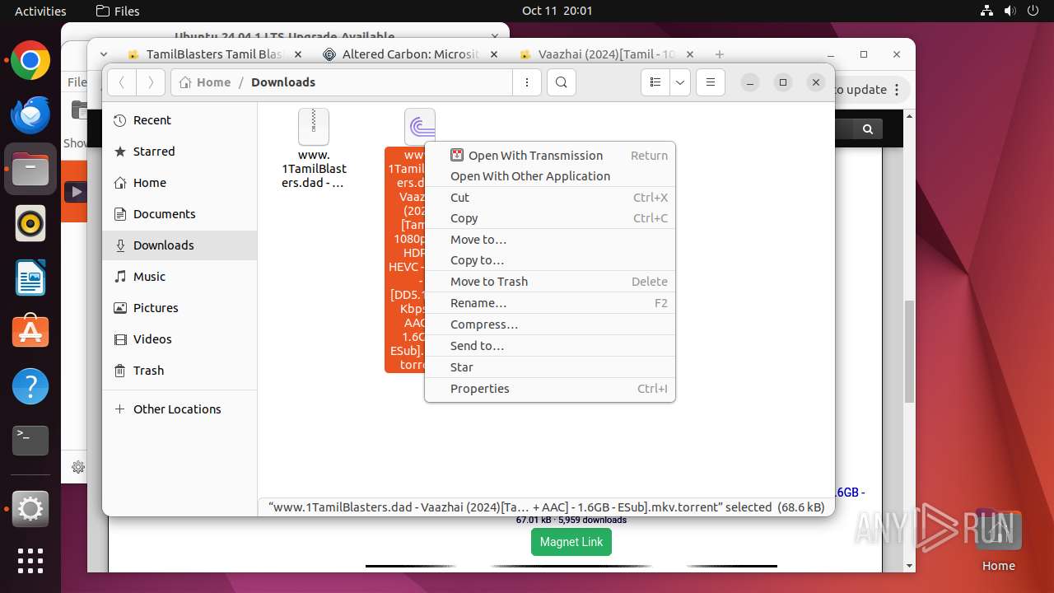Screen dimensions: 1054x593
Task: Go forward in Files navigation
Action: click(150, 82)
